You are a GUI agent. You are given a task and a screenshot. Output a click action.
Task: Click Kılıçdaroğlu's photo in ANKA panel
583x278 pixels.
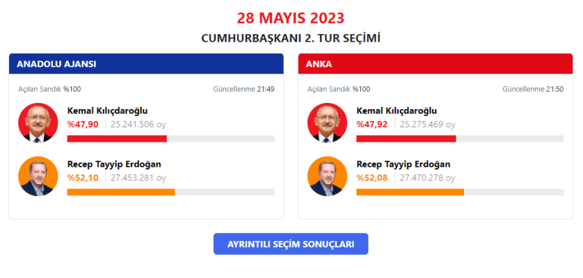327,122
